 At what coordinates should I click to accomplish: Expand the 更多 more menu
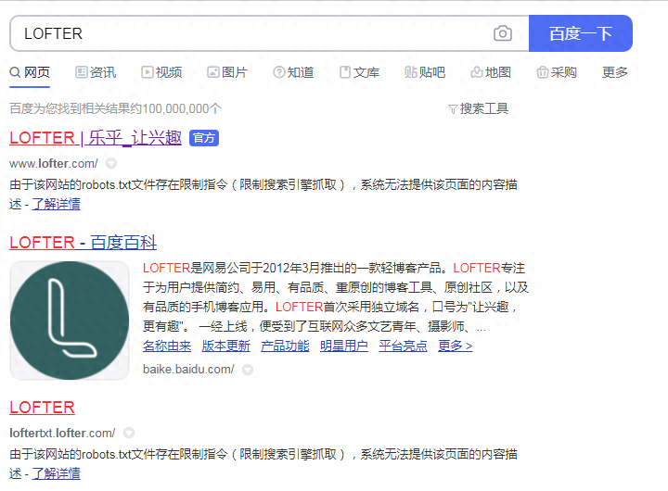coord(614,72)
